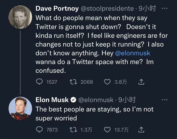The width and height of the screenshot is (177, 139).
Task: Open the @elonmusk handle in reply header
Action: pyautogui.click(x=96, y=100)
